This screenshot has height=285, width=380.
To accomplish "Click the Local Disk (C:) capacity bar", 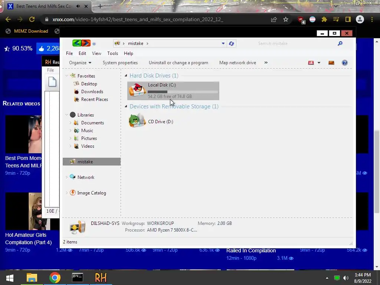I will [183, 92].
